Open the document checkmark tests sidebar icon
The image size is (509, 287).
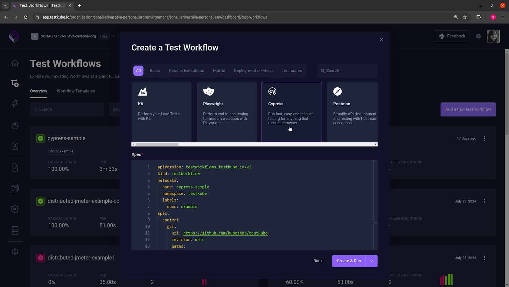click(15, 167)
